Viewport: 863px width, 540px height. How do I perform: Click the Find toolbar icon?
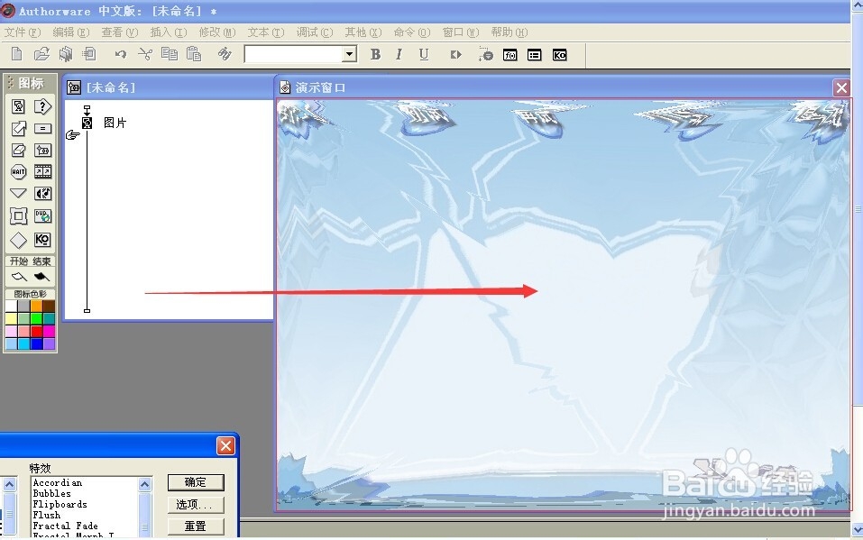click(225, 54)
